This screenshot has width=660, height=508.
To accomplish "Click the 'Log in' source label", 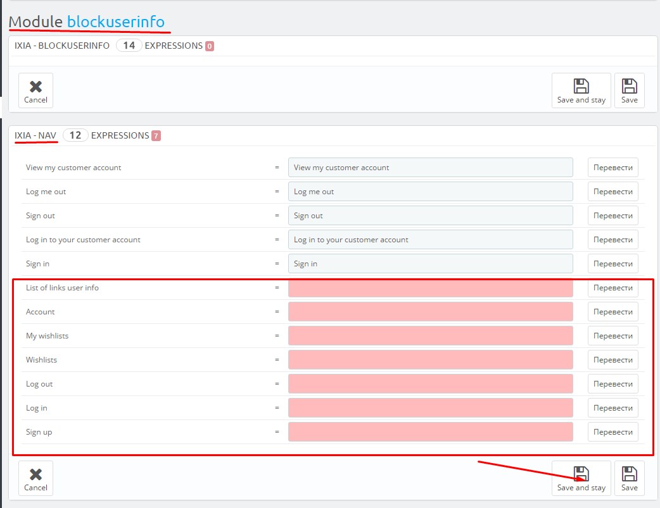I will (x=36, y=407).
